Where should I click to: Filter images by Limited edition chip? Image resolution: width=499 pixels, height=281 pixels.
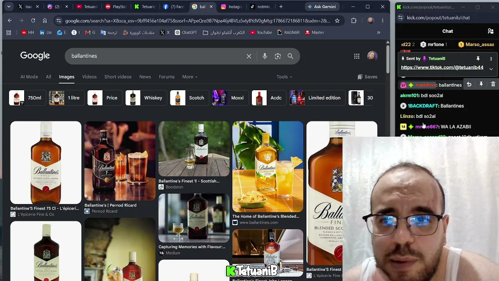pyautogui.click(x=317, y=98)
